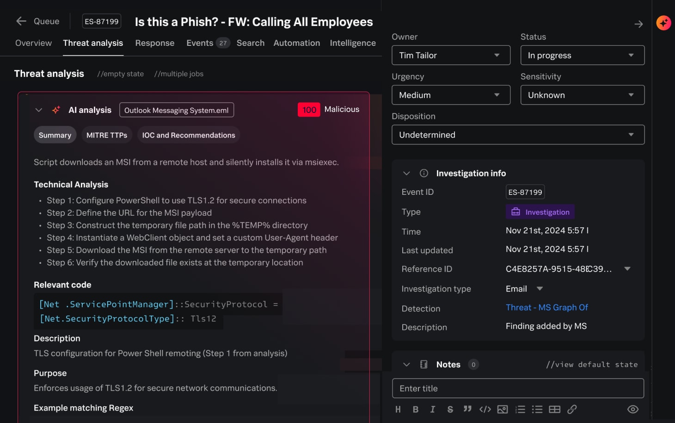
Task: Open the Intelligence tab
Action: [353, 43]
